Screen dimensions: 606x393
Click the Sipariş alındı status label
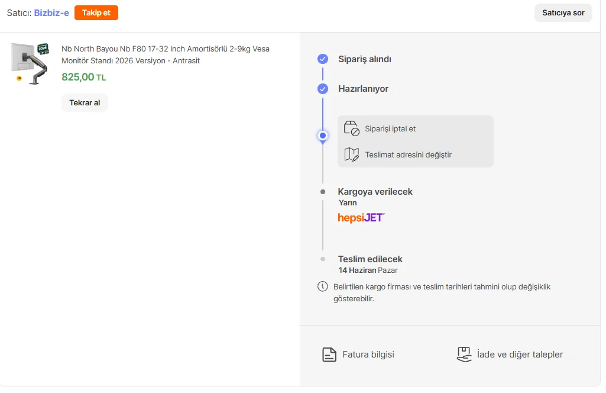point(365,59)
